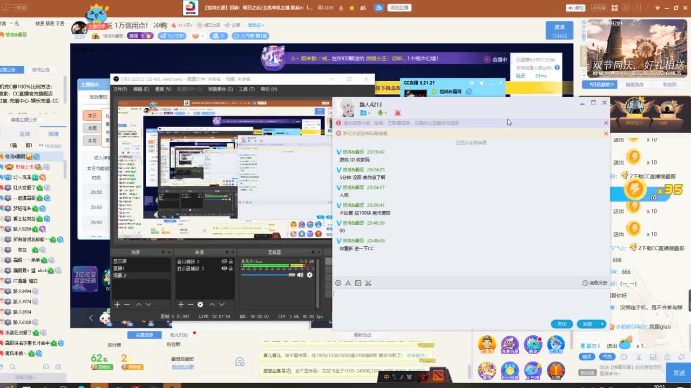The image size is (691, 388).
Task: Open OBS 文件(F) menu
Action: tap(120, 89)
